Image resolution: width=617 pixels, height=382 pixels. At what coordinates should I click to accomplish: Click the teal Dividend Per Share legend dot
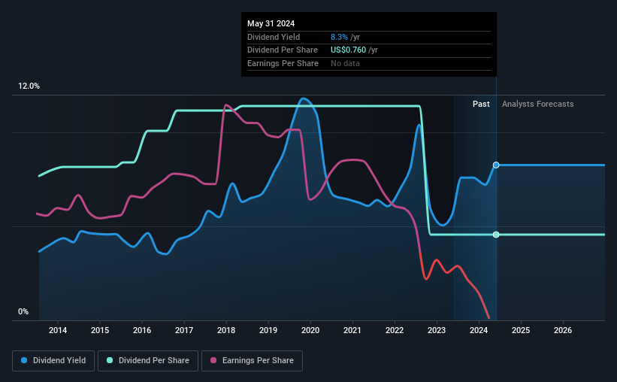pos(110,360)
